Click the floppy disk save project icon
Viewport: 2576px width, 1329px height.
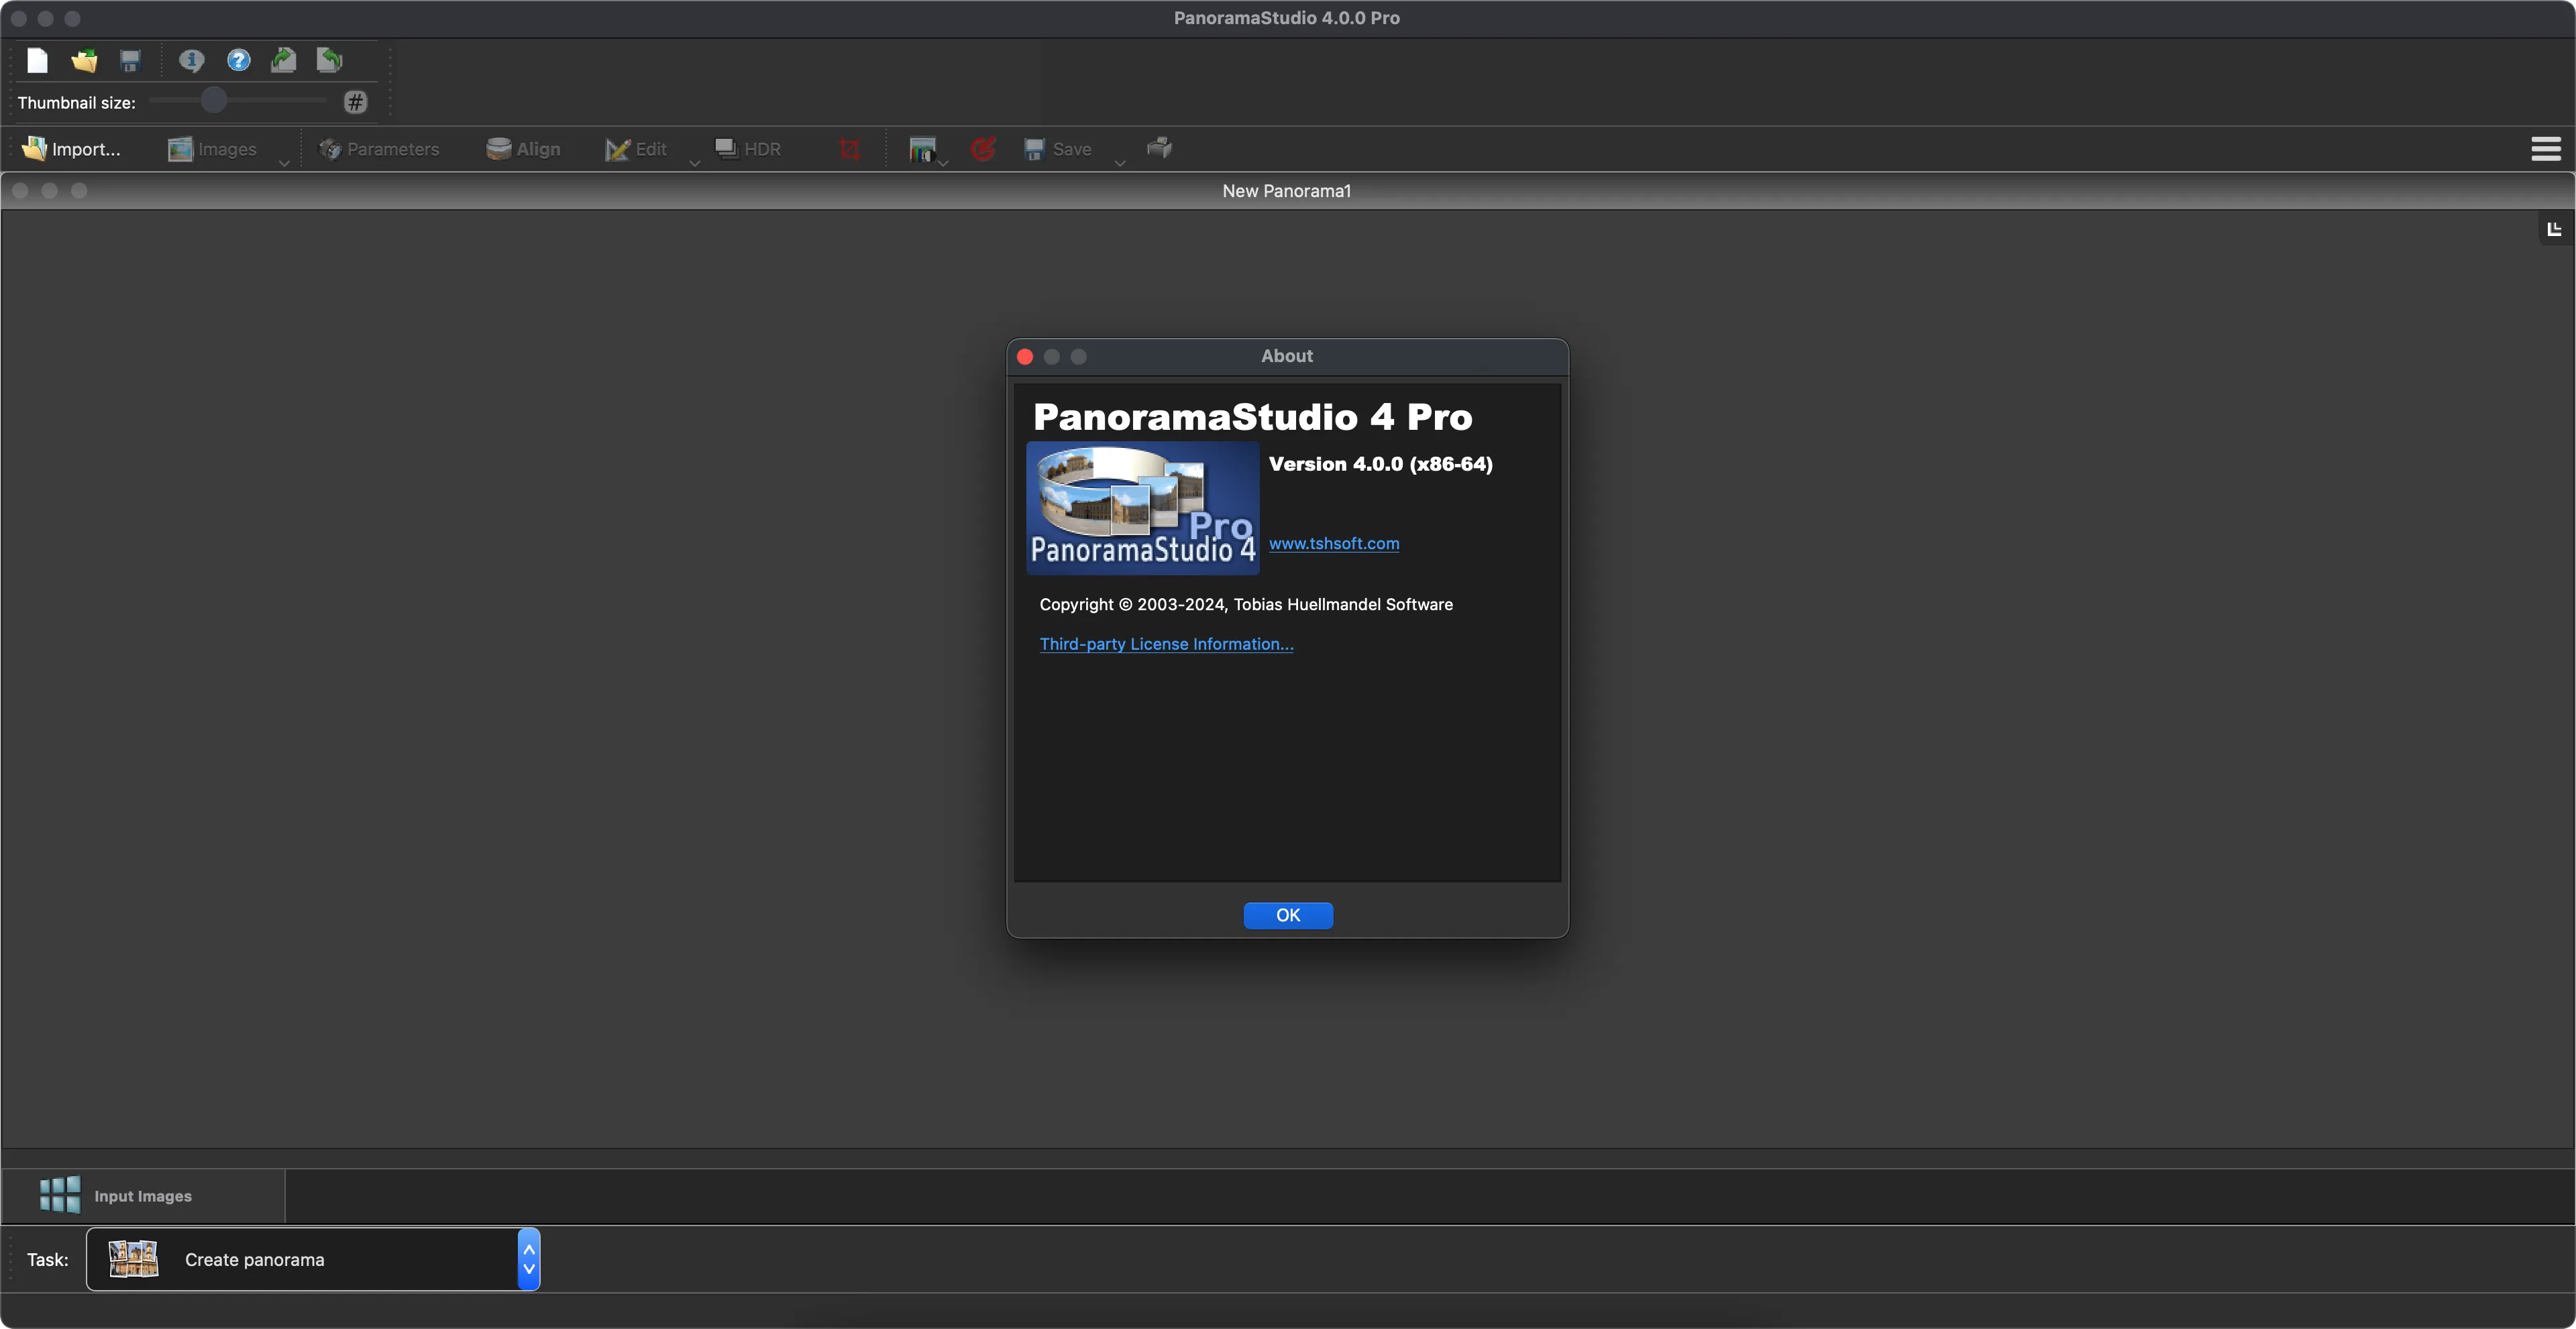point(130,61)
